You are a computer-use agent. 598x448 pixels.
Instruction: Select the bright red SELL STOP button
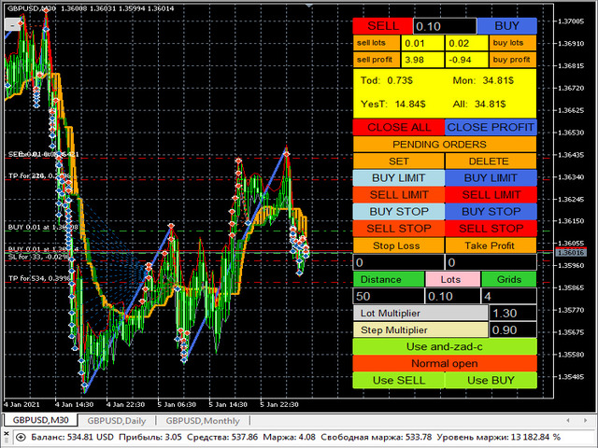(x=491, y=228)
